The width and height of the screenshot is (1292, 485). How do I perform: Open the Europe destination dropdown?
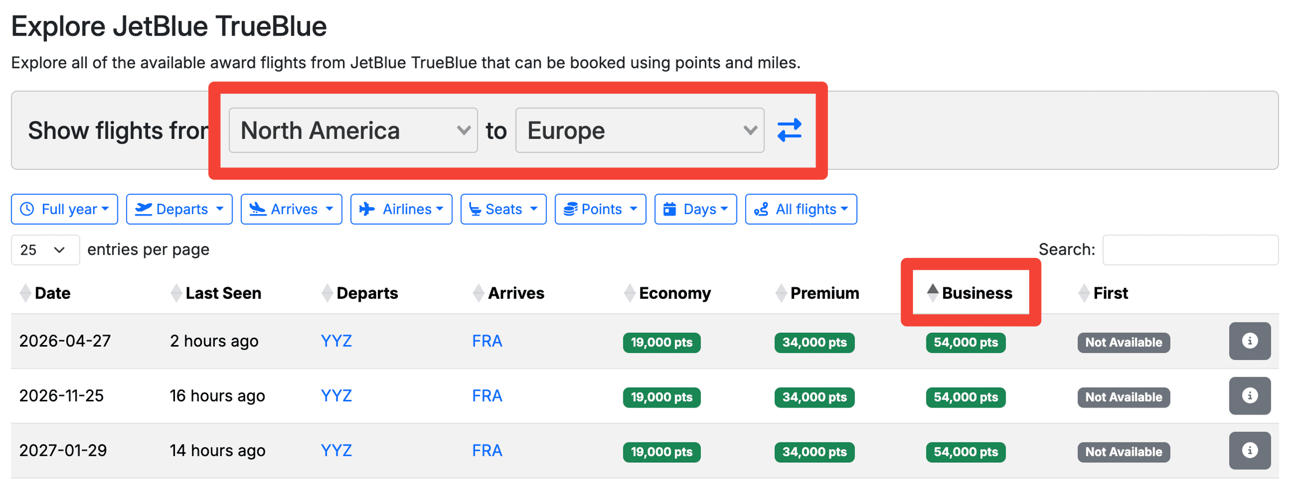point(639,130)
